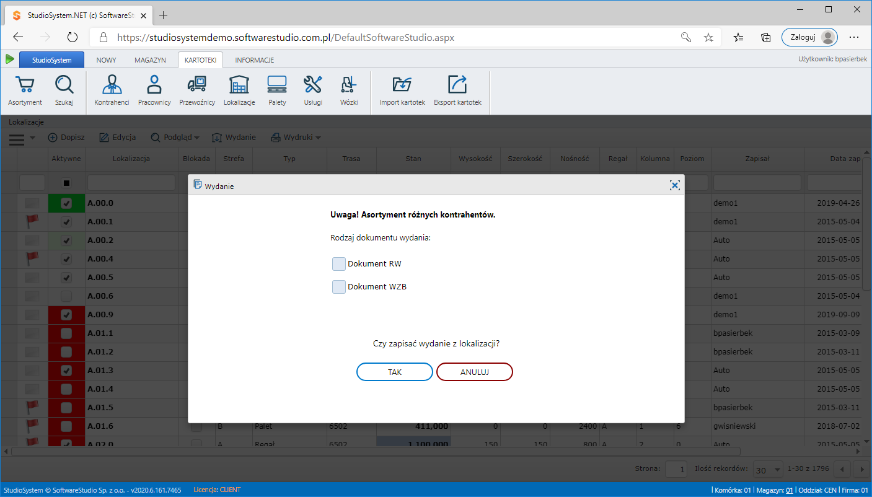872x497 pixels.
Task: Switch to the MAGAZYN tab
Action: coord(151,60)
